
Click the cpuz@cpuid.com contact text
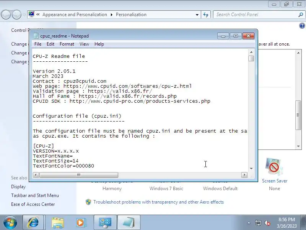click(85, 81)
